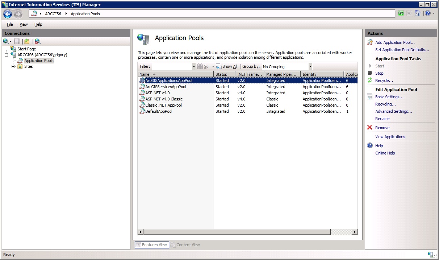
Task: Open the Recycling settings link
Action: tap(386, 104)
